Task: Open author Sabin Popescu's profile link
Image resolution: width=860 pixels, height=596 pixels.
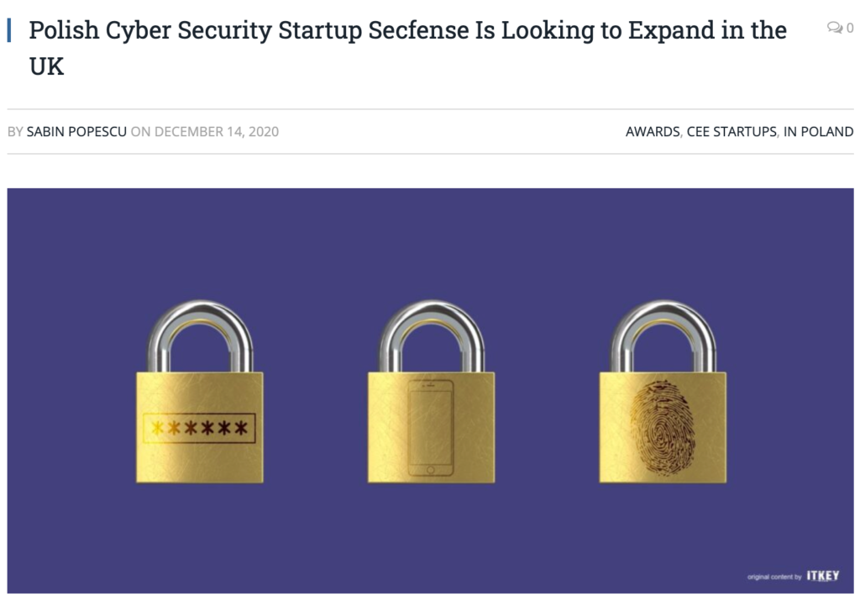Action: pos(76,132)
